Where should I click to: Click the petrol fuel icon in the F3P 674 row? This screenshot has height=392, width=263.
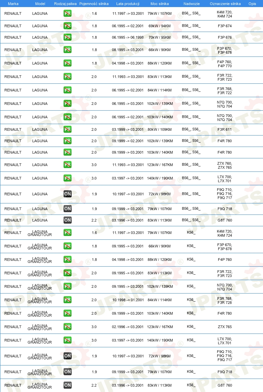[68, 26]
